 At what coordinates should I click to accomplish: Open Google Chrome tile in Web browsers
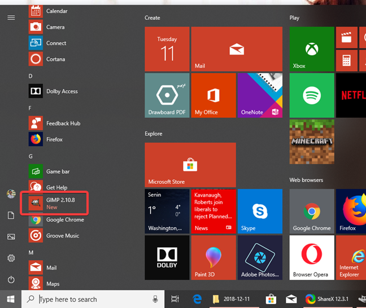click(312, 211)
